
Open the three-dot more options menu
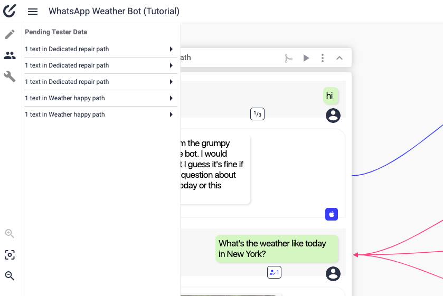pyautogui.click(x=323, y=58)
